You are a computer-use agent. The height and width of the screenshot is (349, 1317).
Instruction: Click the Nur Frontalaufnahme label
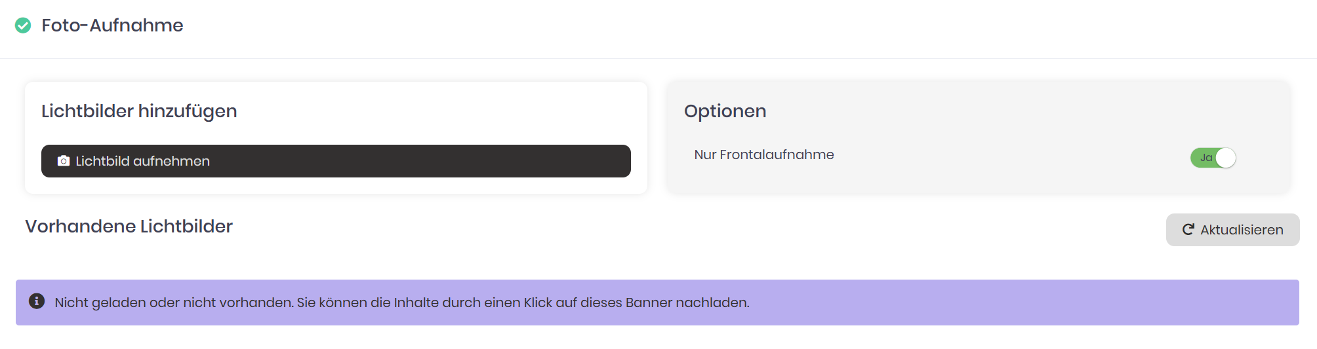764,155
